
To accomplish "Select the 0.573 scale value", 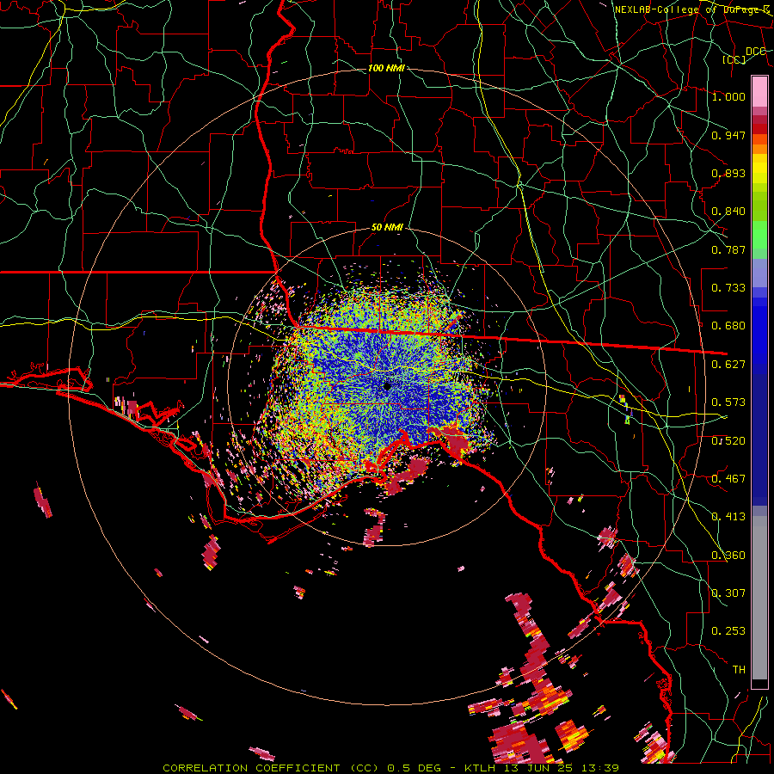I will point(728,402).
